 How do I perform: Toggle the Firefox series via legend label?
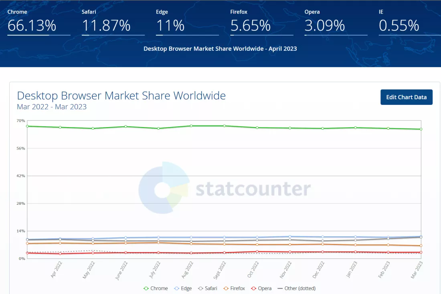coord(237,288)
